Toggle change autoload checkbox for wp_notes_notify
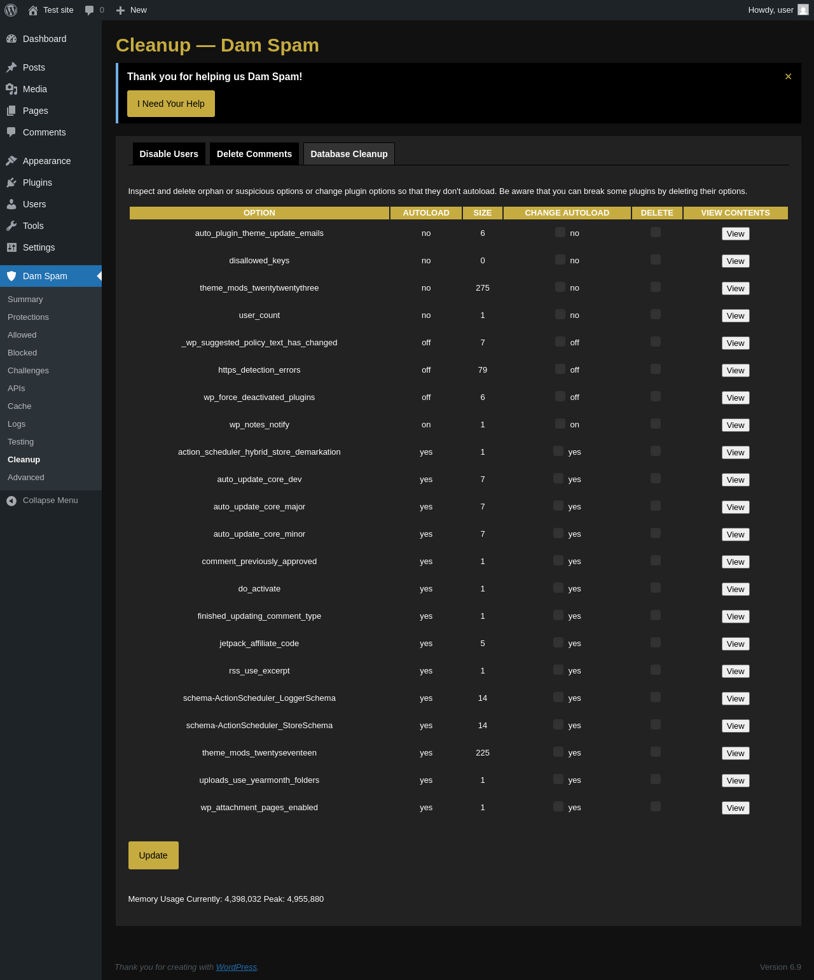 [560, 424]
